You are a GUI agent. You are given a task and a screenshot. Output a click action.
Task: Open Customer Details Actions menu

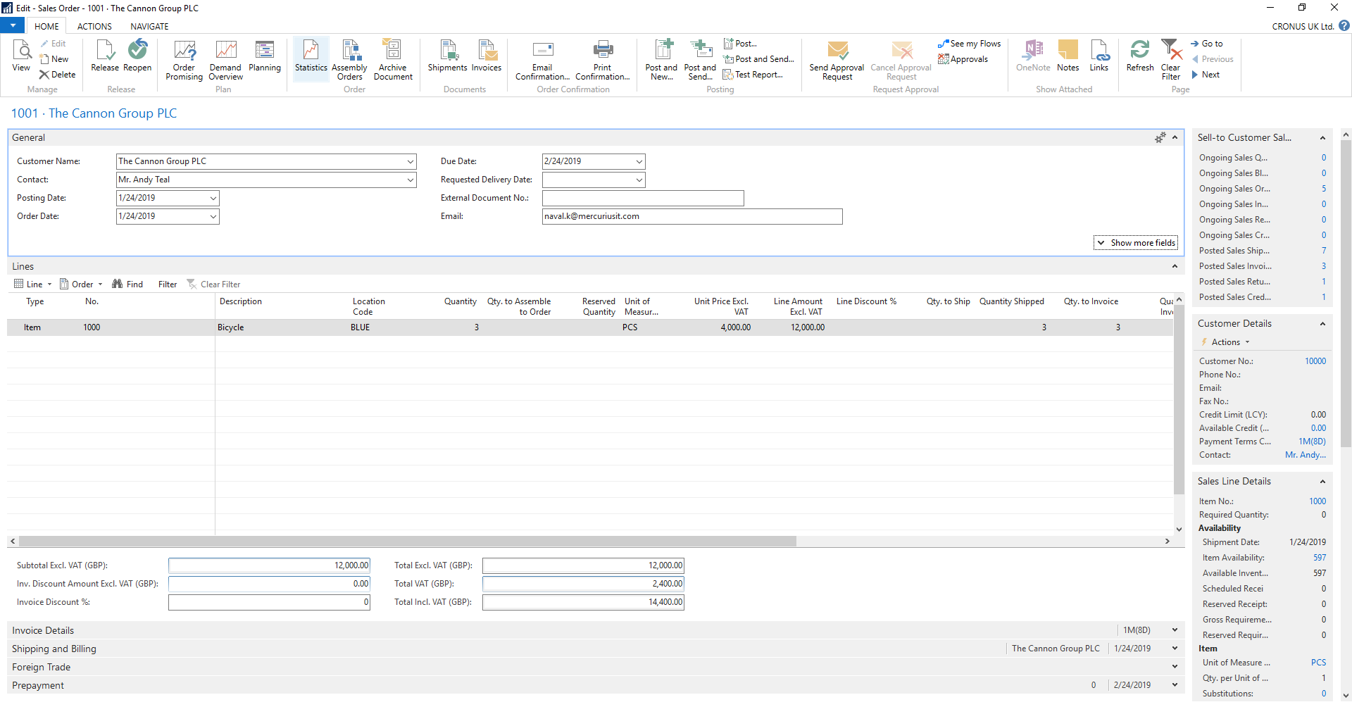coord(1226,342)
